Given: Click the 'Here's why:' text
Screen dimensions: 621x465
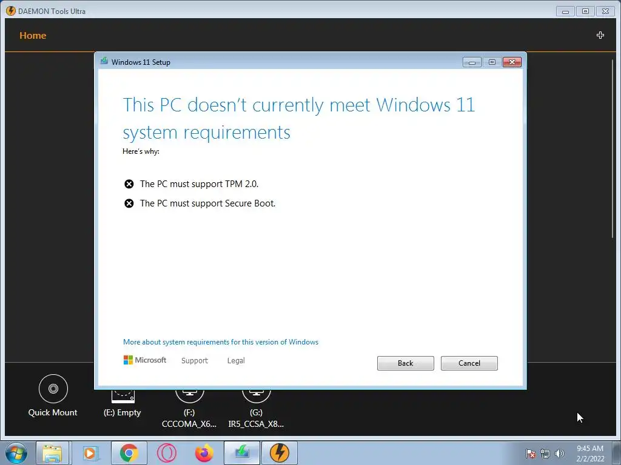Looking at the screenshot, I should [141, 151].
